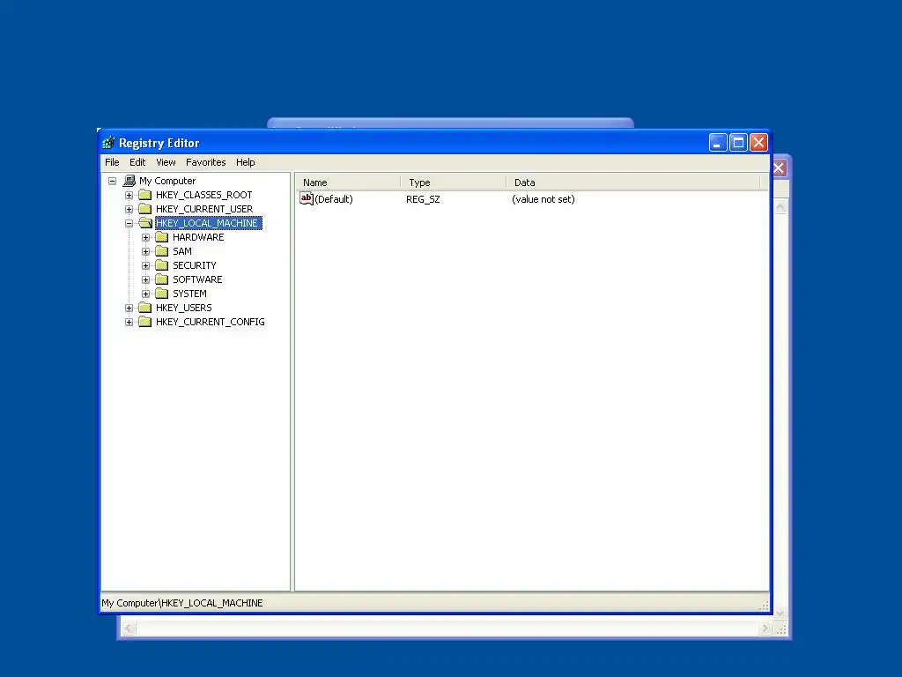Close the Registry Editor window
Viewport: 902px width, 677px height.
(758, 142)
